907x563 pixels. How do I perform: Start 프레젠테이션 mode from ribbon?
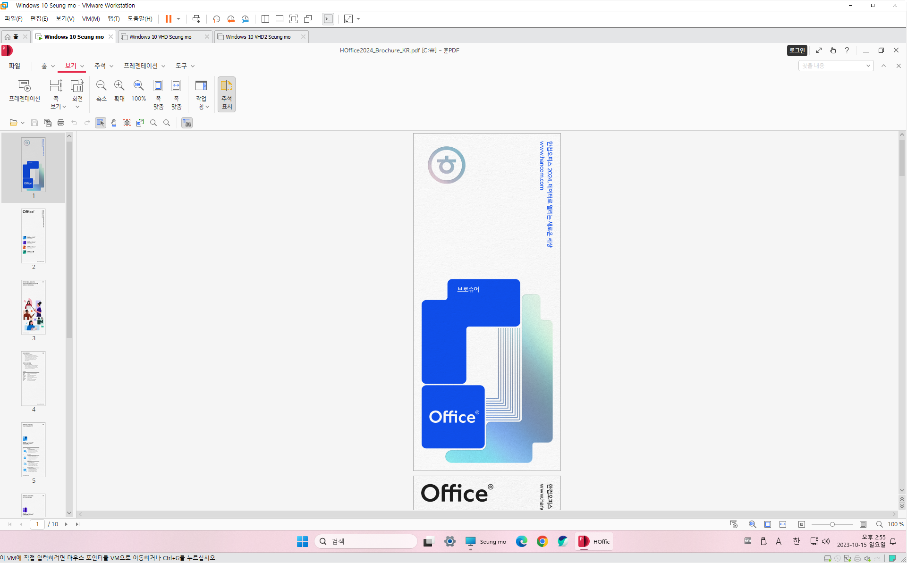click(24, 91)
